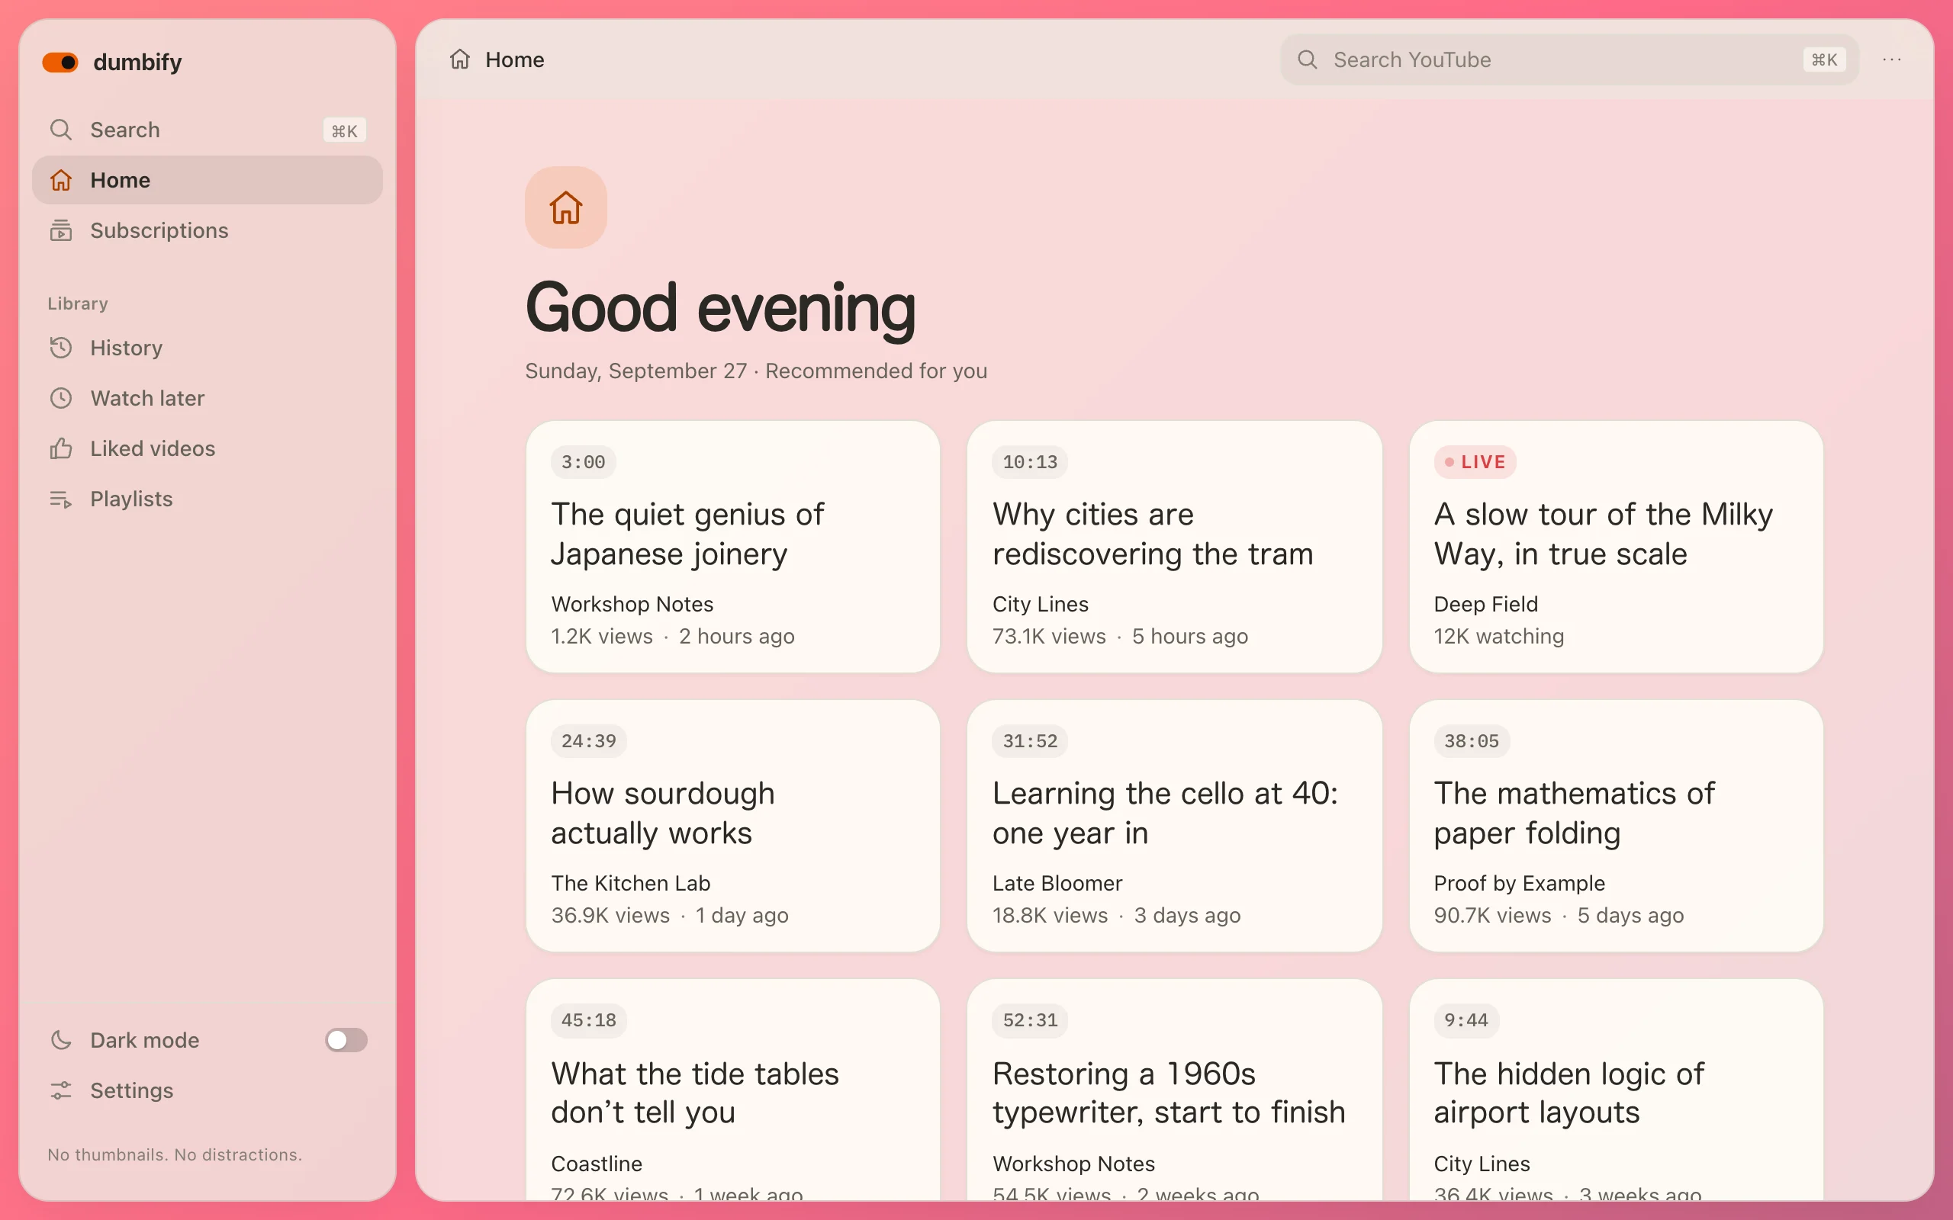
Task: Click The Kitchen Lab channel name
Action: [630, 883]
